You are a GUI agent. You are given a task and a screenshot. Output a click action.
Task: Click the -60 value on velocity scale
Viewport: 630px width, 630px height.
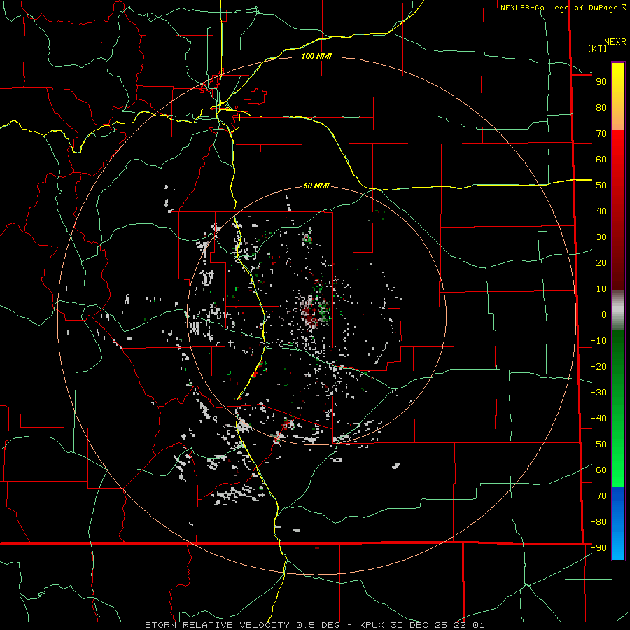598,470
